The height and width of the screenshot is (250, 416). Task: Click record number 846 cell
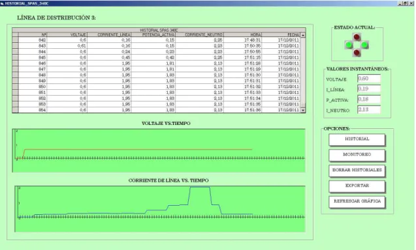33,63
